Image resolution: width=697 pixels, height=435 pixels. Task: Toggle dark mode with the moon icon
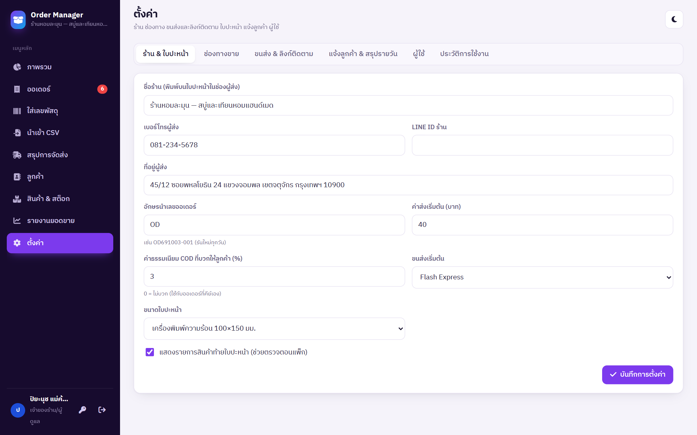(x=674, y=19)
